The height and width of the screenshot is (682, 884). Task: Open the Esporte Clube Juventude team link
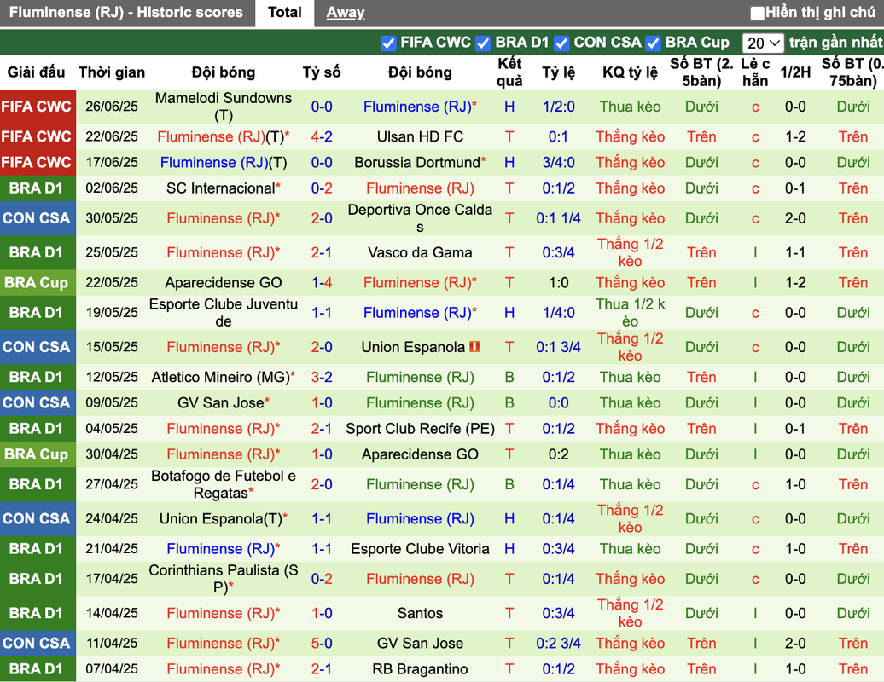coord(224,313)
